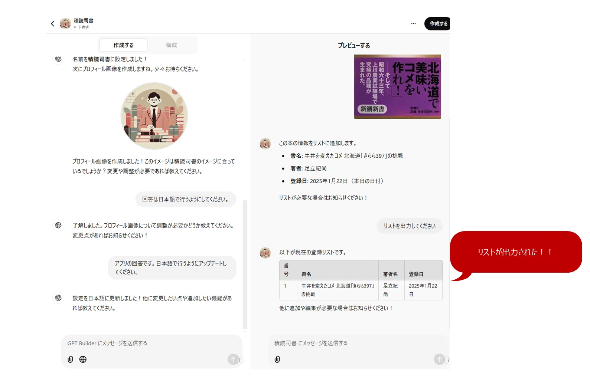Click the GPT logo beside 設定を日本語に更新しました

pos(58,298)
